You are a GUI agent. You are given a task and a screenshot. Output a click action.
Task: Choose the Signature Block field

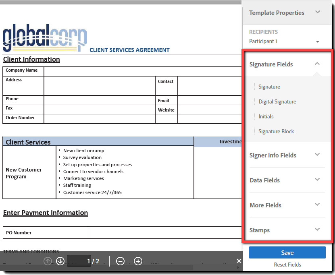point(276,131)
